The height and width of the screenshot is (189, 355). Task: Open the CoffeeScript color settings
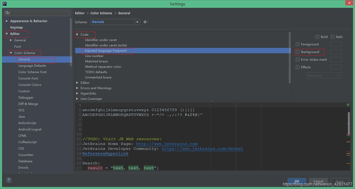[27, 142]
